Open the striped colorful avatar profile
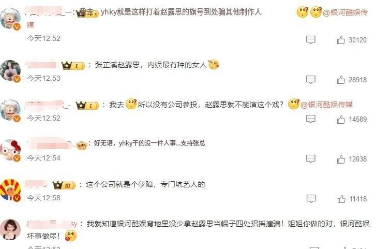 tap(10, 189)
